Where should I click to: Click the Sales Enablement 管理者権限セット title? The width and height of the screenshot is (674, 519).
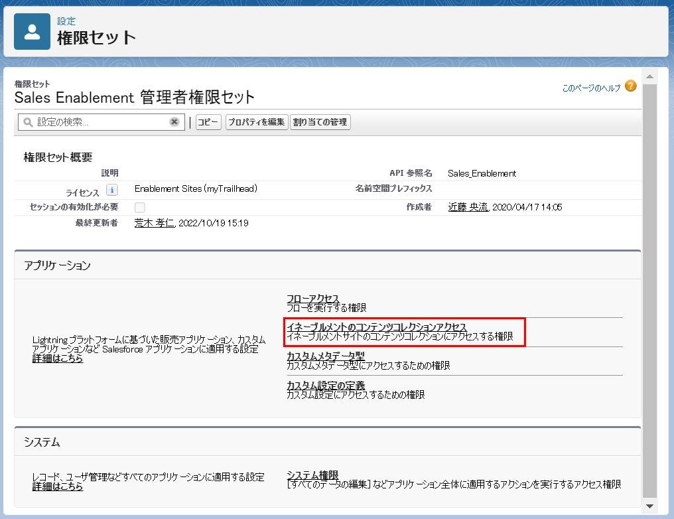click(x=135, y=98)
